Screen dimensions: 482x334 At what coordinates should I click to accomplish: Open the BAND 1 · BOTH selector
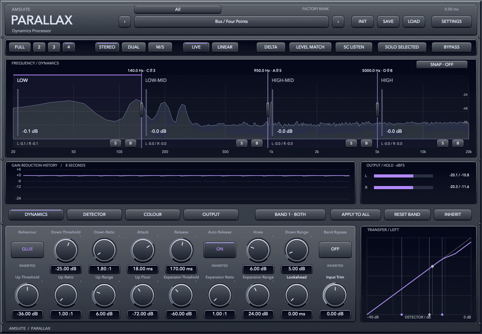290,214
